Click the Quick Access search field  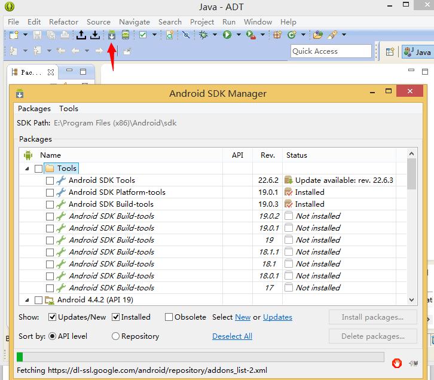[331, 51]
